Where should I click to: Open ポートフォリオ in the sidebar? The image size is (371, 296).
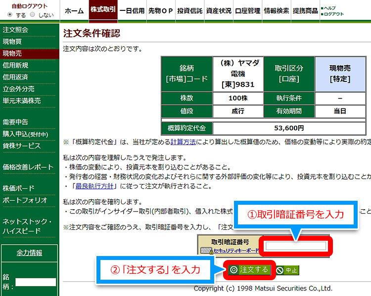25,200
